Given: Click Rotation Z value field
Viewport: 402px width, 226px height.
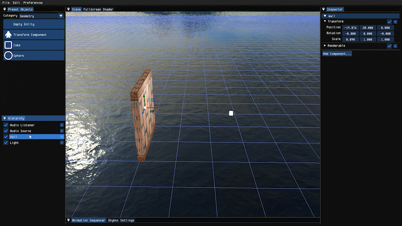Looking at the screenshot, I should (x=385, y=33).
